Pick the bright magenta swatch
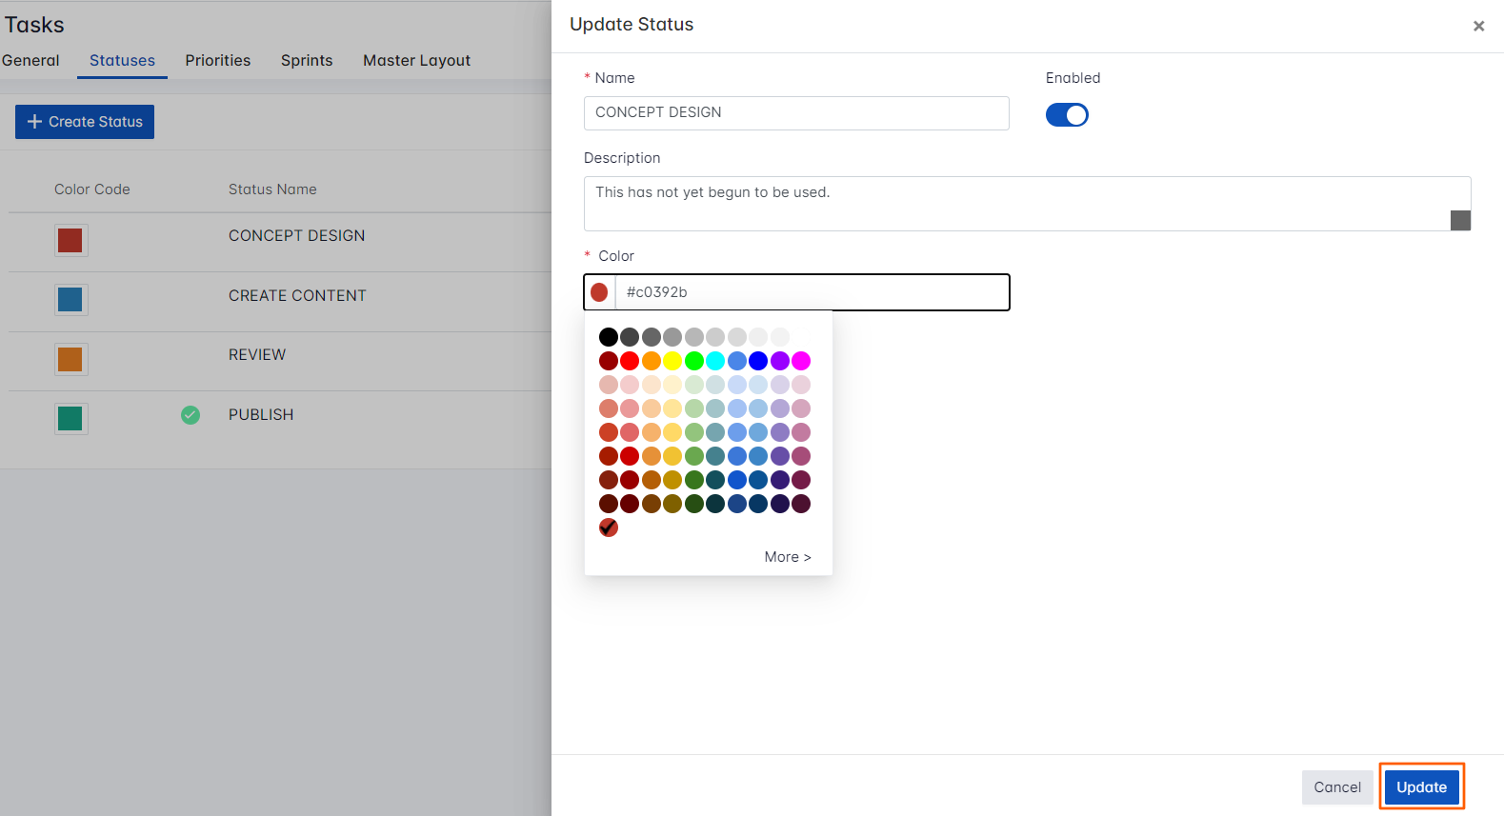This screenshot has height=816, width=1504. pos(801,361)
